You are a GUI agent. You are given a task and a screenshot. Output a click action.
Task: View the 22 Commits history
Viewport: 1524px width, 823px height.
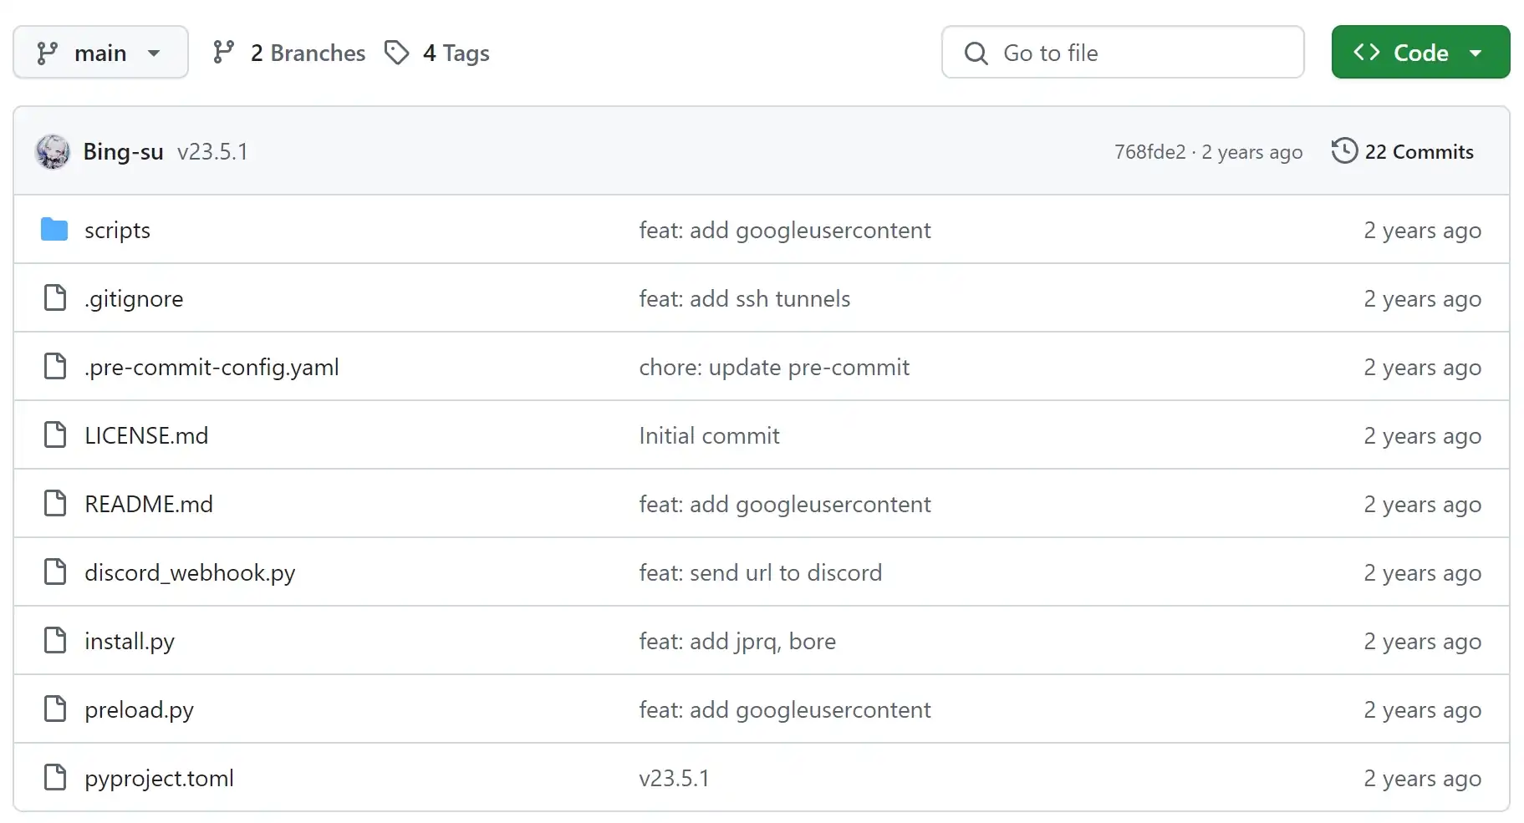[1418, 151]
